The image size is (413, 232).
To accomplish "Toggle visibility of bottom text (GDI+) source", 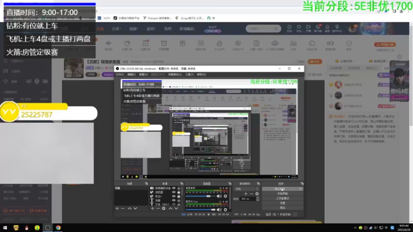I will coord(173,204).
